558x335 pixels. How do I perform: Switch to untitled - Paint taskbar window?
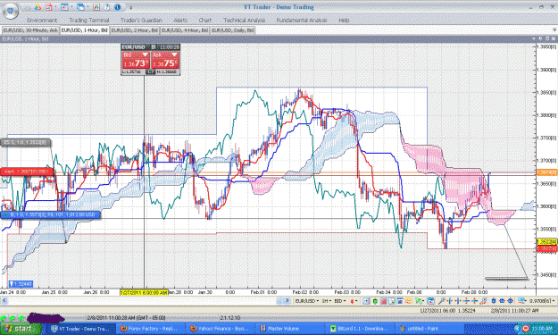pyautogui.click(x=430, y=329)
